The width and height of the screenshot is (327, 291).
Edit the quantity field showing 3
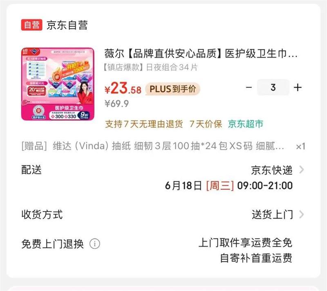coord(273,88)
